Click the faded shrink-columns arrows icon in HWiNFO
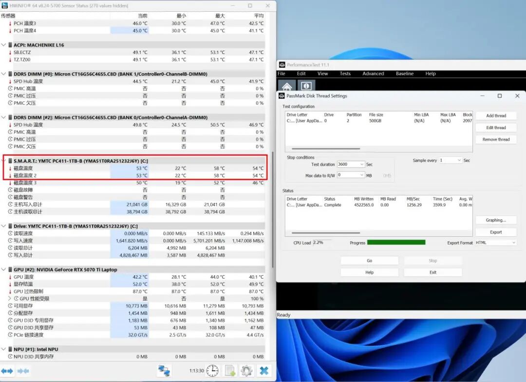 point(23,371)
